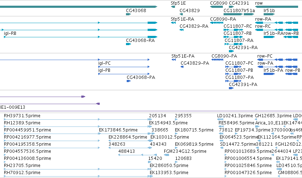This screenshot has height=178, width=302.
Task: Select the EK069819.5prime EST label
Action: [x=194, y=145]
